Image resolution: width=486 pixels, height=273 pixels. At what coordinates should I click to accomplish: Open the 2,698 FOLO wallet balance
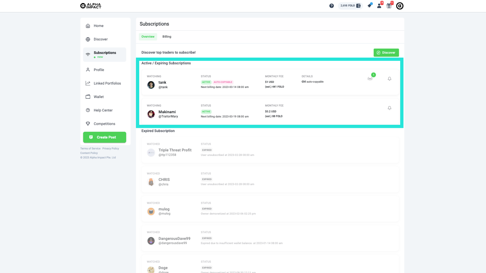click(350, 6)
